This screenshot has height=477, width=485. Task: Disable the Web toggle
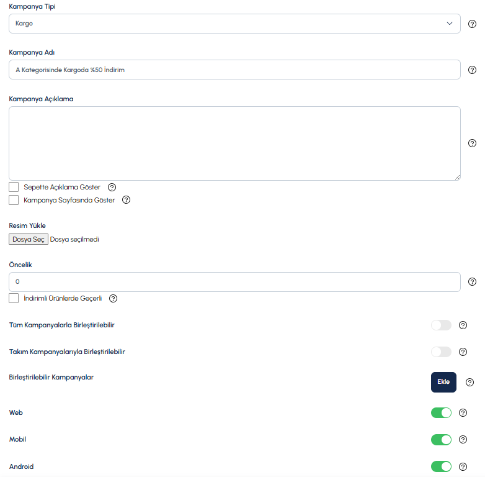point(441,413)
